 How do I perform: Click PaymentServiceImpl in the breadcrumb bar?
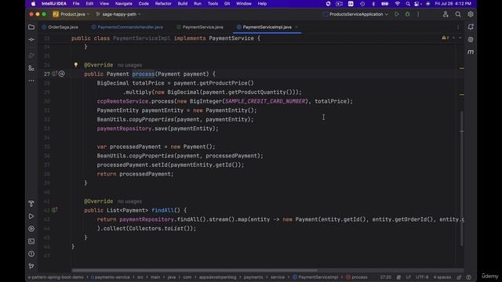(x=315, y=277)
